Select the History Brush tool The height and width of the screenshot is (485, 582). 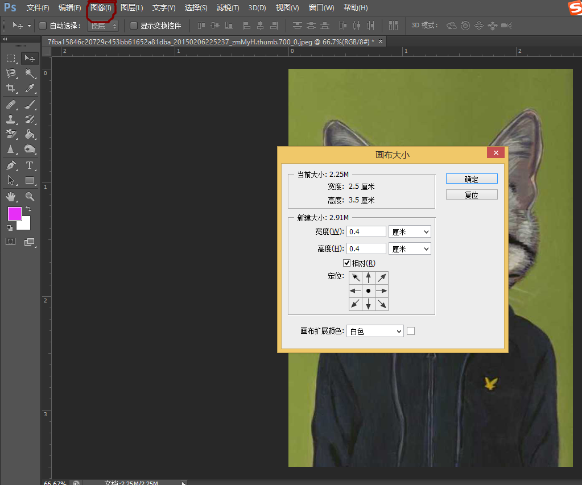30,119
